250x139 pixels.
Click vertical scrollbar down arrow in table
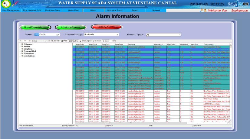coord(231,121)
